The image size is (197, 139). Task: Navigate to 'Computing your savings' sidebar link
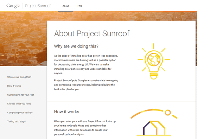pyautogui.click(x=20, y=113)
